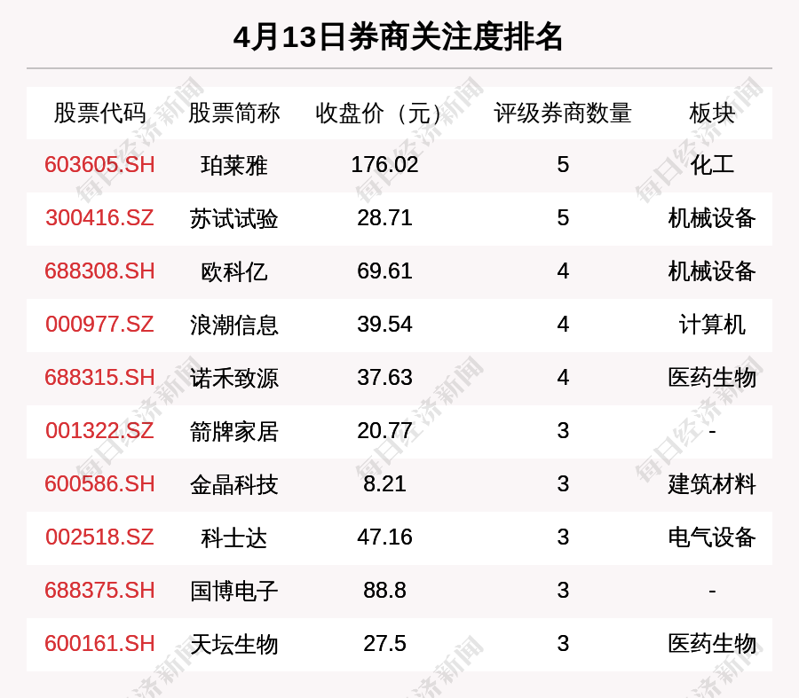Click stock code 688375.SH

click(99, 591)
